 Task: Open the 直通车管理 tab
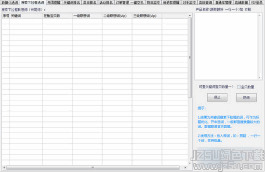coord(223,3)
